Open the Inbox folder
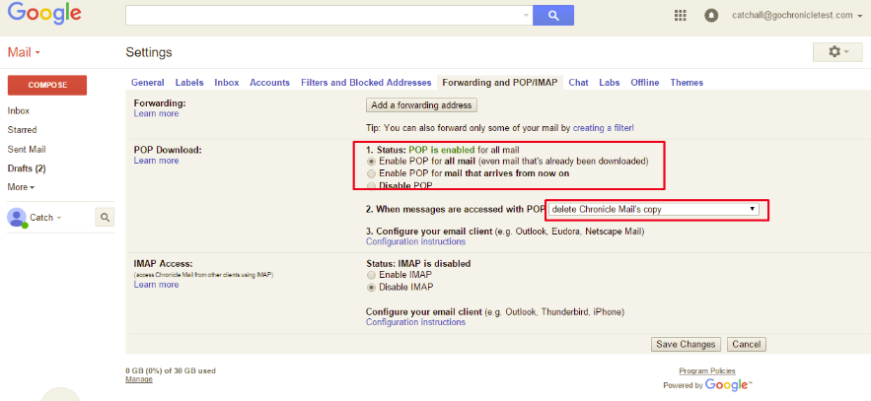The width and height of the screenshot is (871, 401). click(x=19, y=111)
